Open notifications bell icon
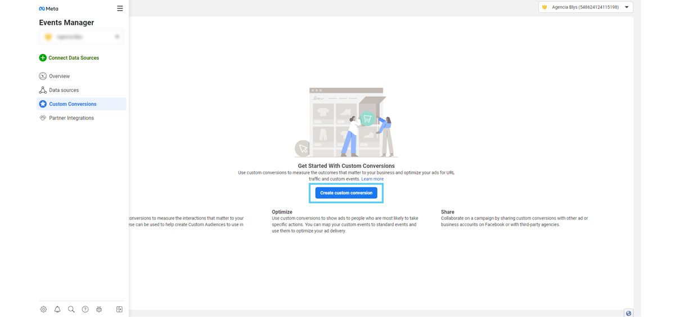Viewport: 675px width, 317px height. tap(57, 309)
